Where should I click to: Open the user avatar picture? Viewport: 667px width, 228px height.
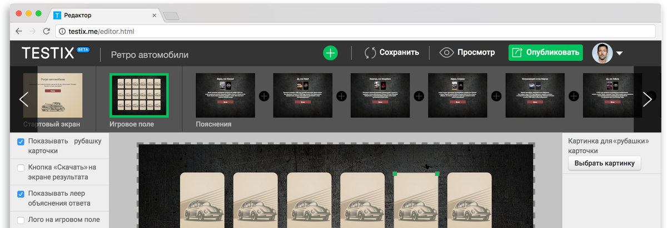pyautogui.click(x=602, y=53)
